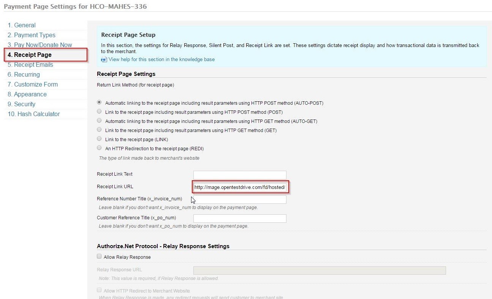The height and width of the screenshot is (299, 492).
Task: Open the Pay Now/Donate Now settings
Action: 39,45
